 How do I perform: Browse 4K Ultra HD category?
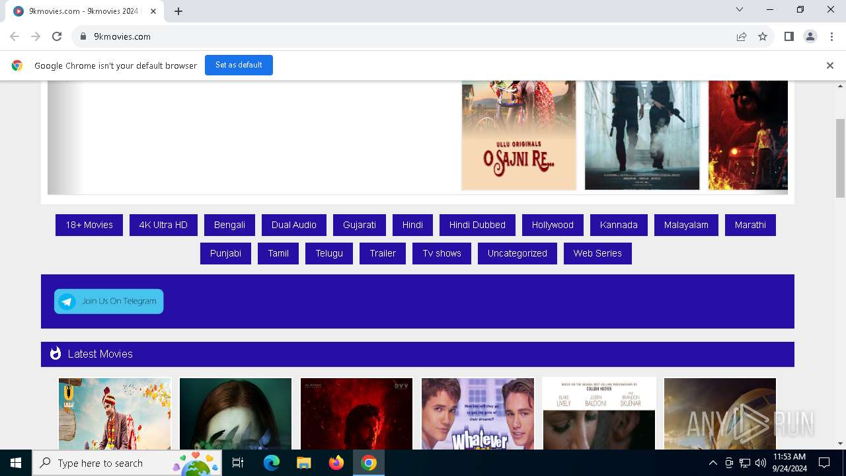pos(163,225)
